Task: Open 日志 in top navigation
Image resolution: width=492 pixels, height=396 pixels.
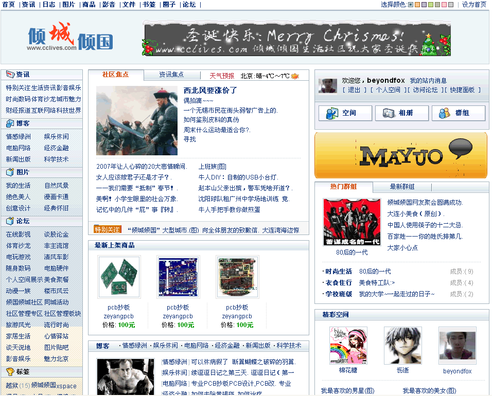Action: pos(49,5)
